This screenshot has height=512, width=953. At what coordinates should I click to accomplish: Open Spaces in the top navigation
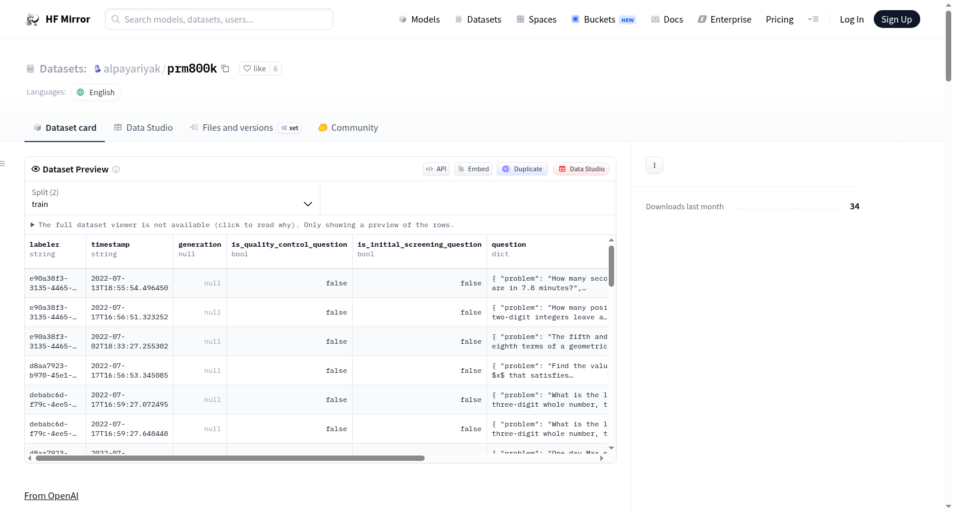[536, 20]
